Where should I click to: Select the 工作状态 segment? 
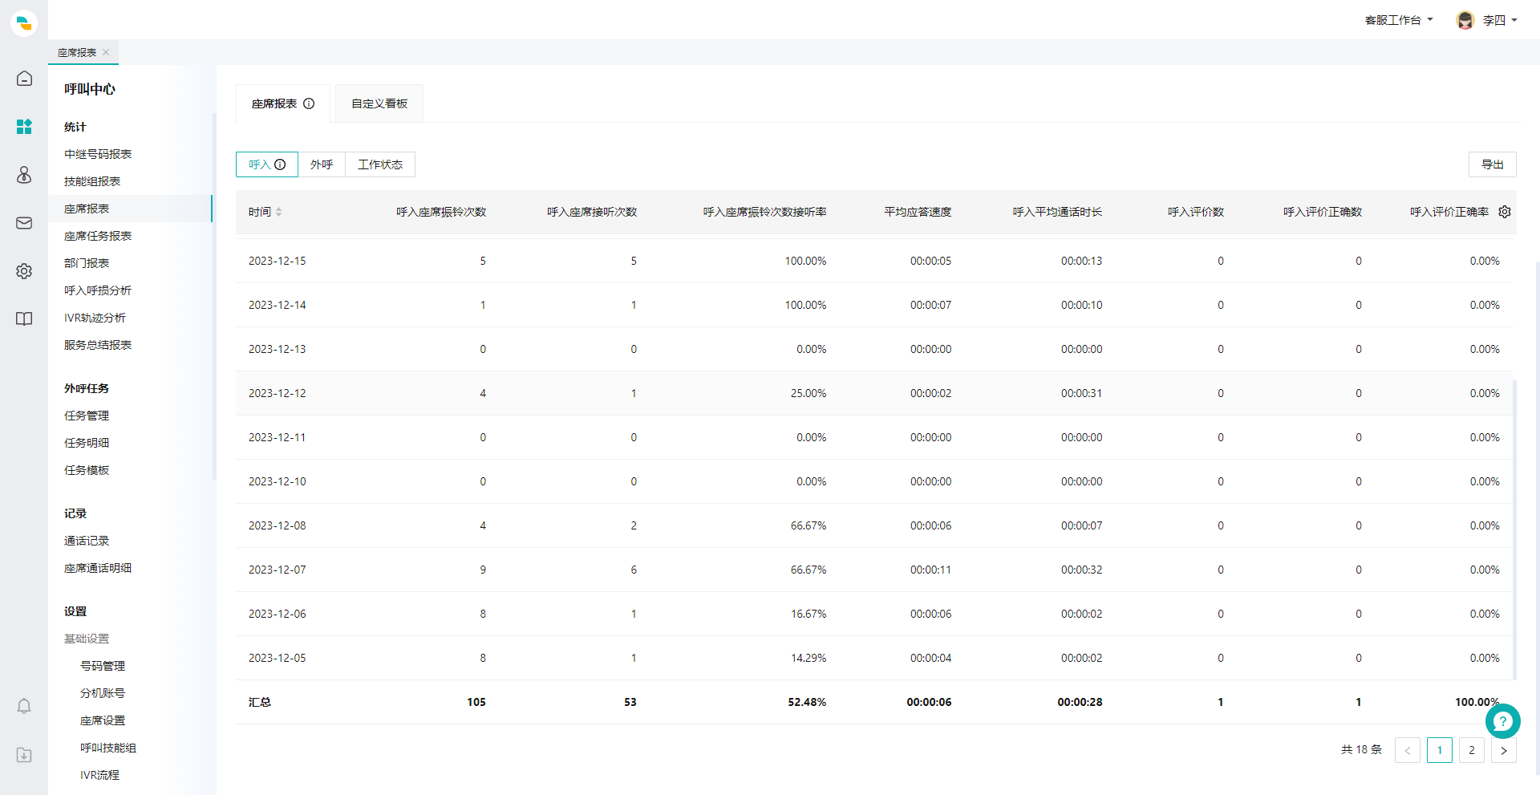point(380,164)
